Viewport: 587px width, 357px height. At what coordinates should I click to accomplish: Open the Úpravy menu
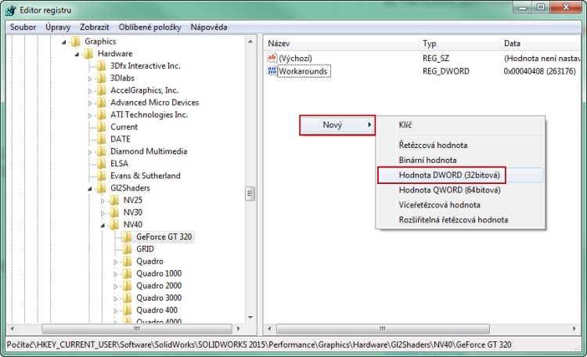pyautogui.click(x=58, y=27)
